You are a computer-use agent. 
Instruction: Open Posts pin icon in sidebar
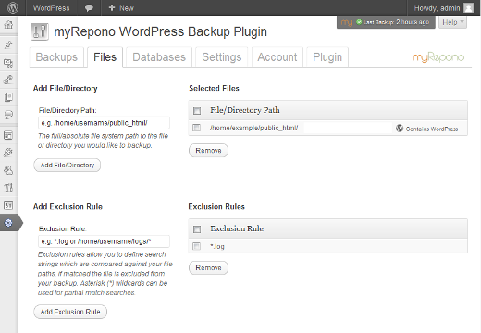click(x=8, y=44)
